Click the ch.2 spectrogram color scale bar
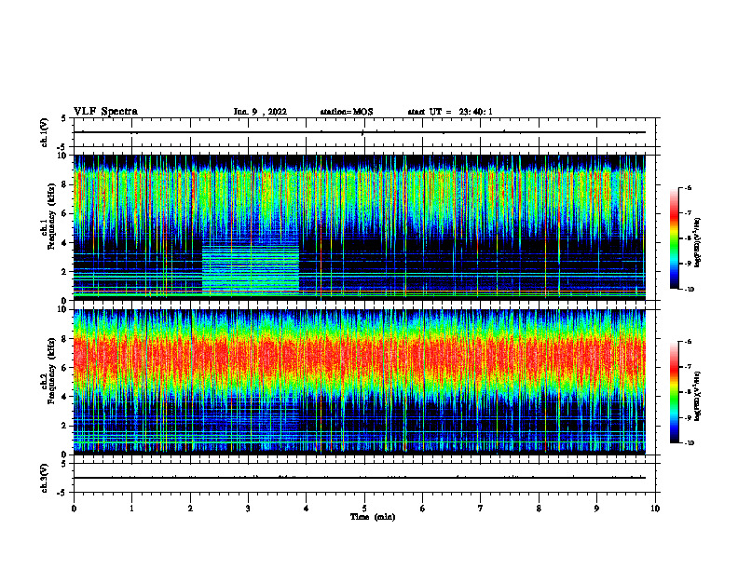Screen dimensions: 738x570 (x=674, y=392)
